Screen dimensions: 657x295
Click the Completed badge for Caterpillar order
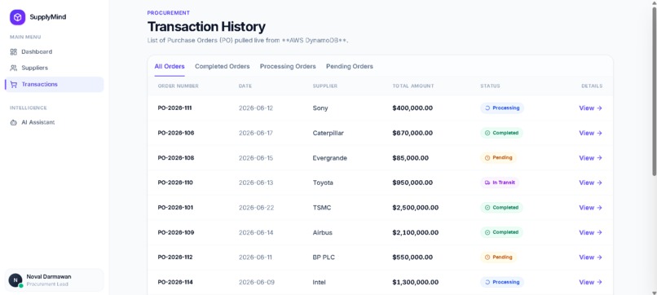[x=501, y=133]
